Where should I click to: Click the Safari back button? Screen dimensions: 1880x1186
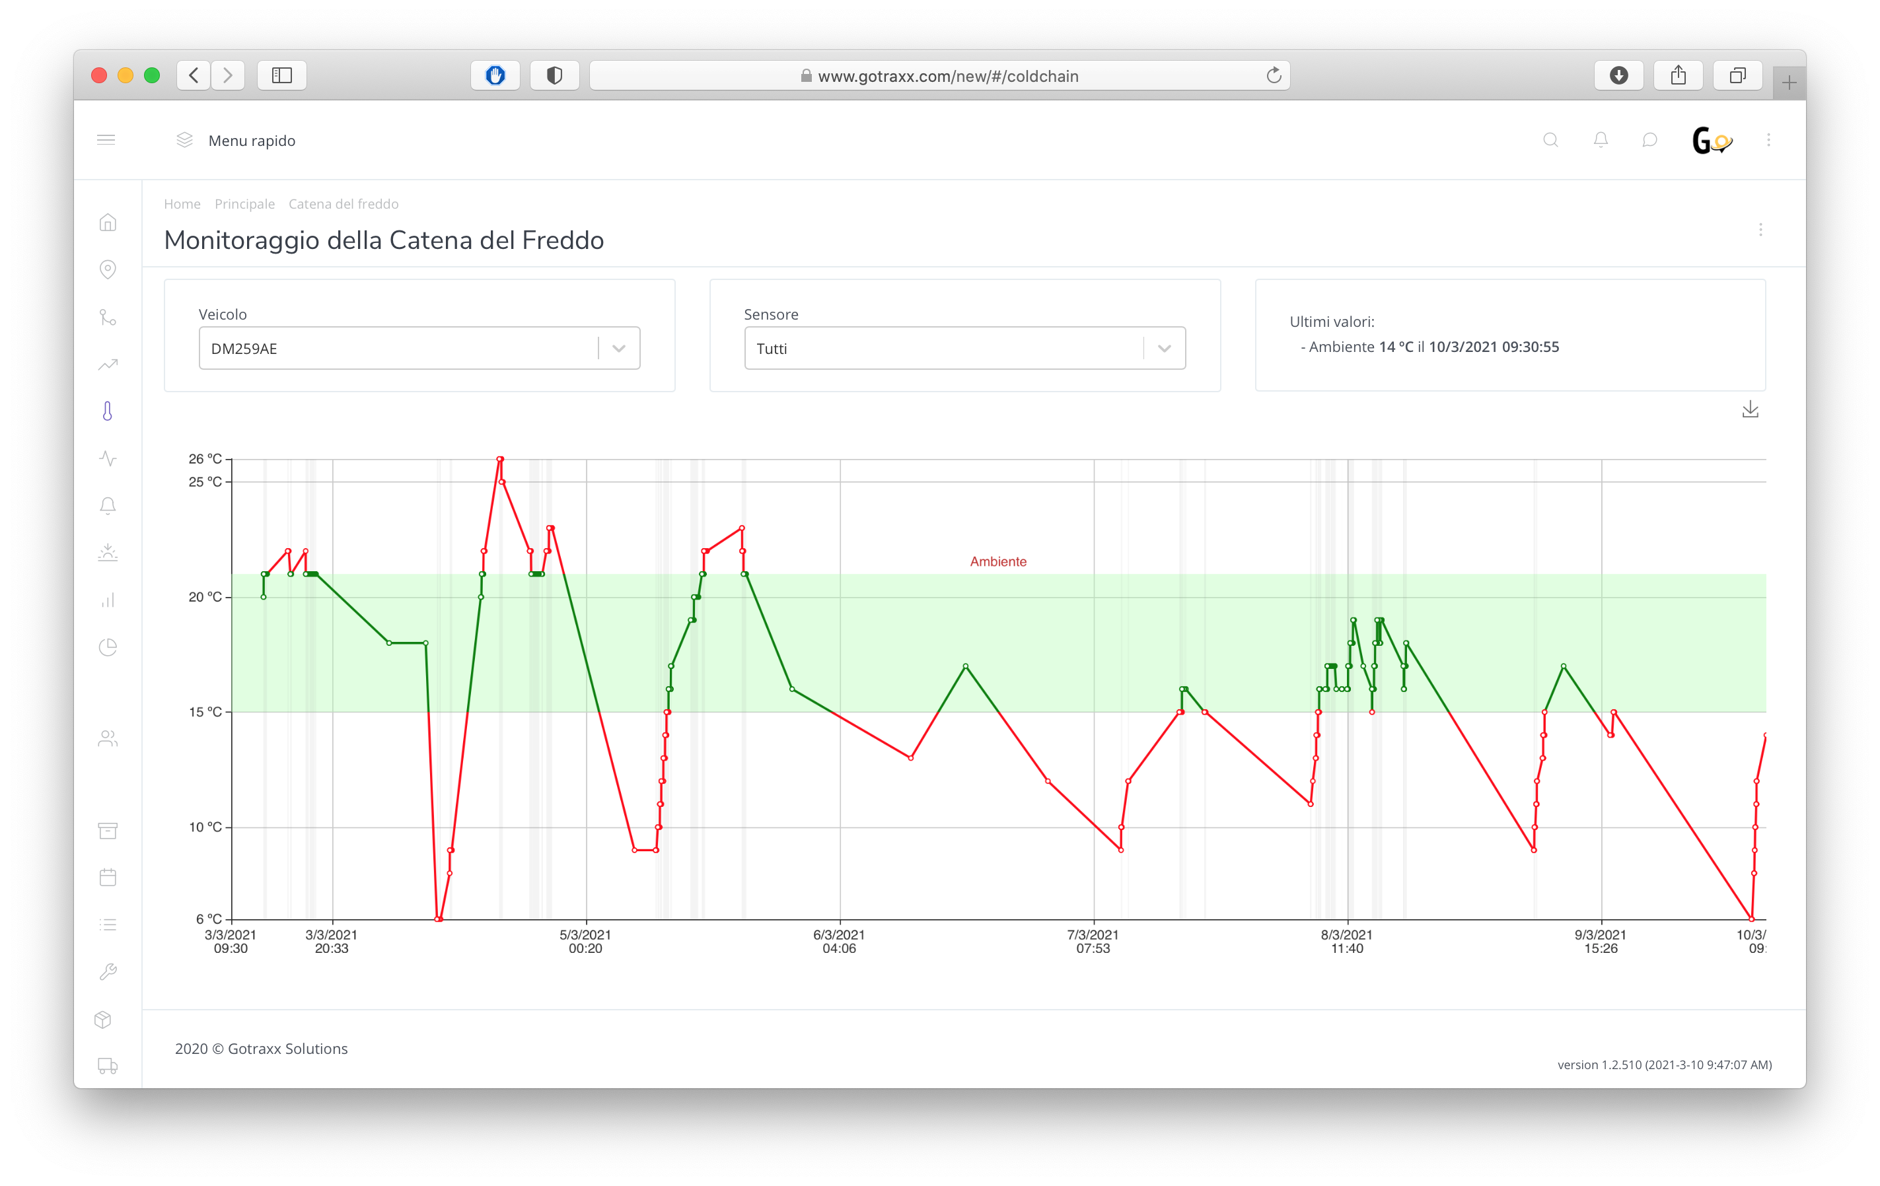pyautogui.click(x=194, y=75)
